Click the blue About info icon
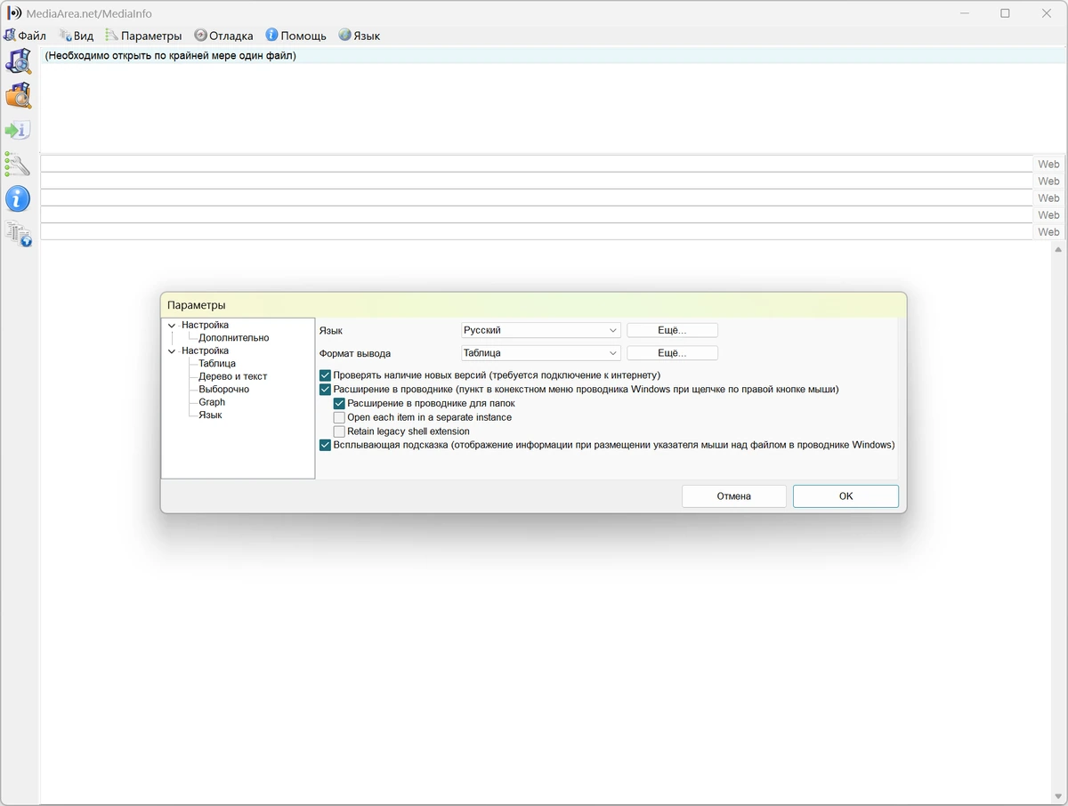1068x806 pixels. pyautogui.click(x=18, y=198)
